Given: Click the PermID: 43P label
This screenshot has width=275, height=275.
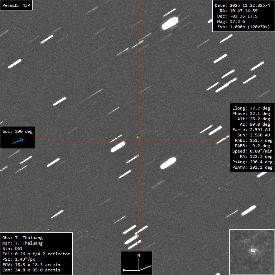Looking at the screenshot, I should tap(16, 5).
